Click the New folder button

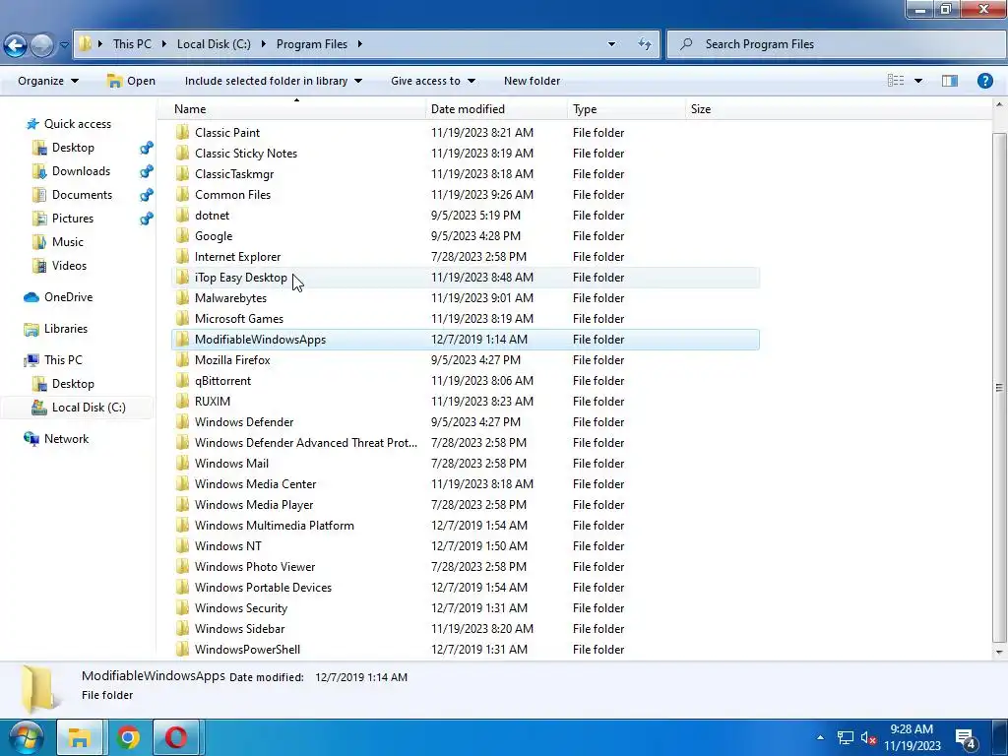[532, 81]
